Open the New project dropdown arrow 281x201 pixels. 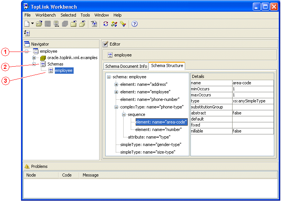[x=33, y=24]
